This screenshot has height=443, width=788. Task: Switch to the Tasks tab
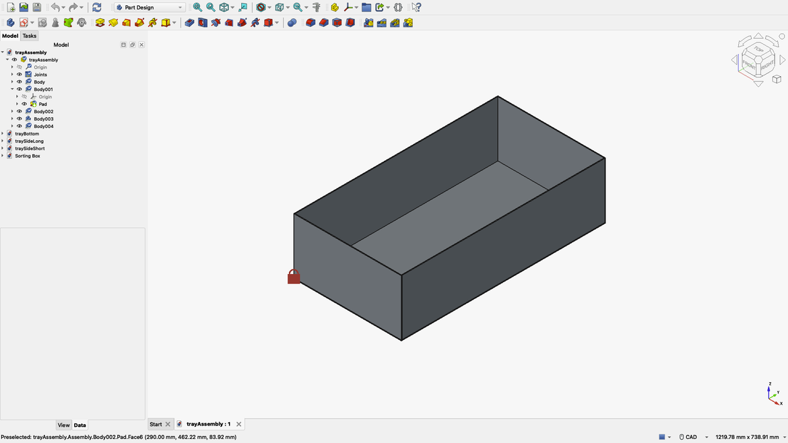click(x=29, y=36)
